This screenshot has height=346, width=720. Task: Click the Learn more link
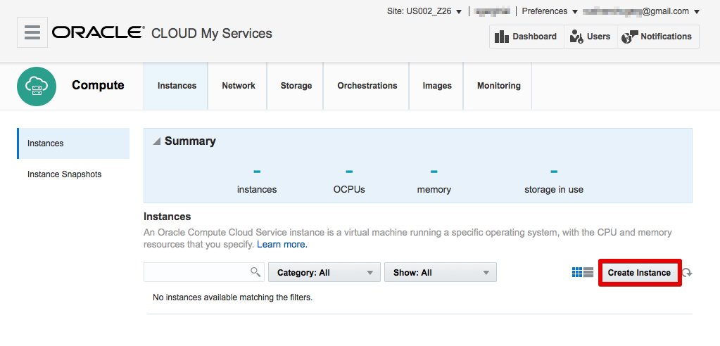[x=282, y=245]
